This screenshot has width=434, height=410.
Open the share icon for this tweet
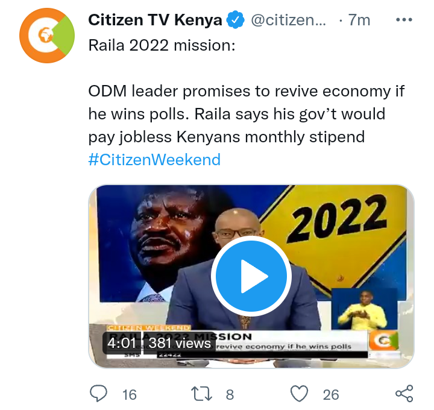(x=404, y=393)
